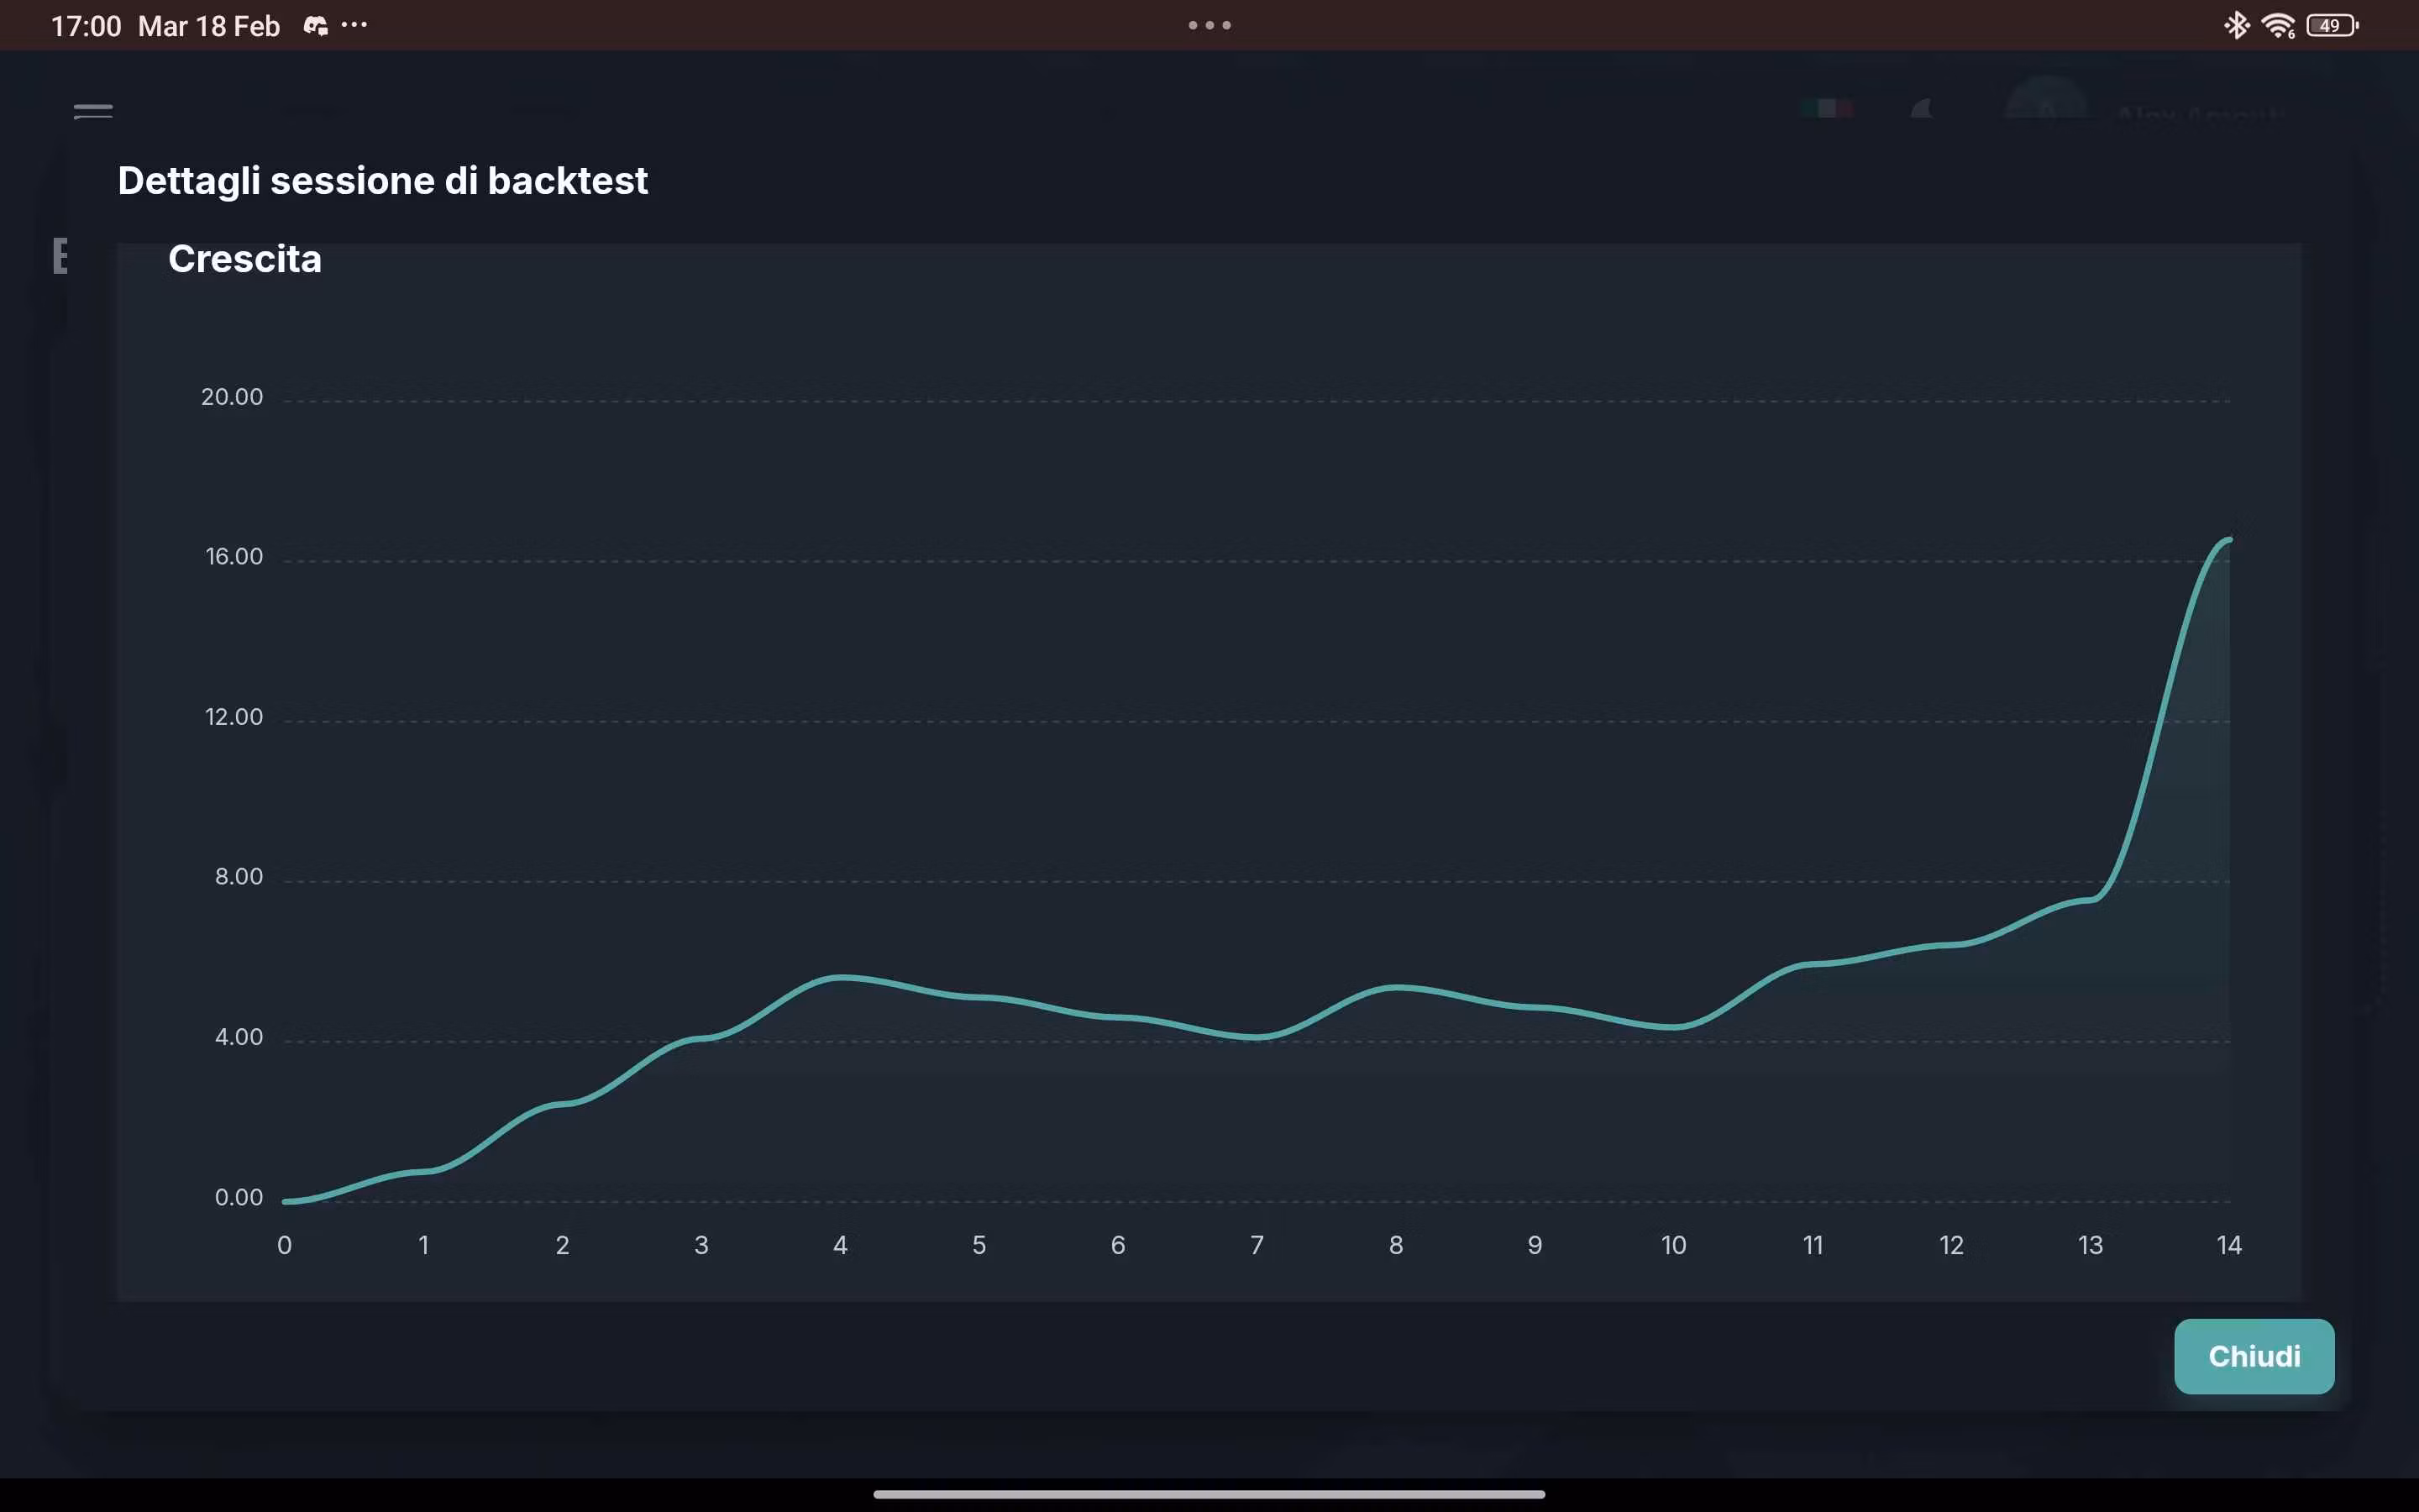Image resolution: width=2419 pixels, height=1512 pixels.
Task: Click the growth curve at x-axis 4
Action: 841,977
